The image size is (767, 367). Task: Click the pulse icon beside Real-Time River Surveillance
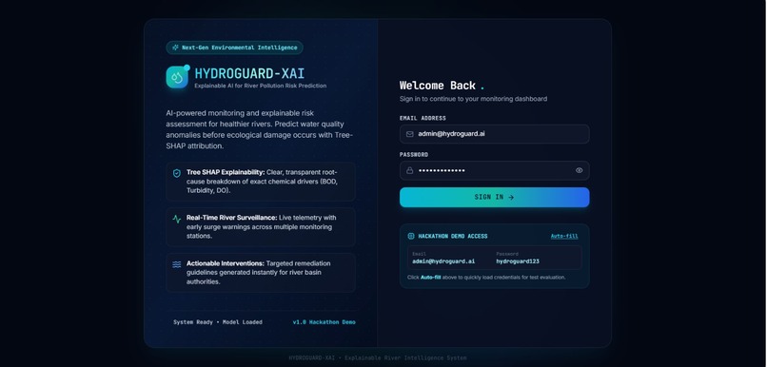pyautogui.click(x=177, y=220)
